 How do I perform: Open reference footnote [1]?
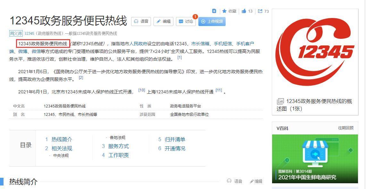click(180, 57)
